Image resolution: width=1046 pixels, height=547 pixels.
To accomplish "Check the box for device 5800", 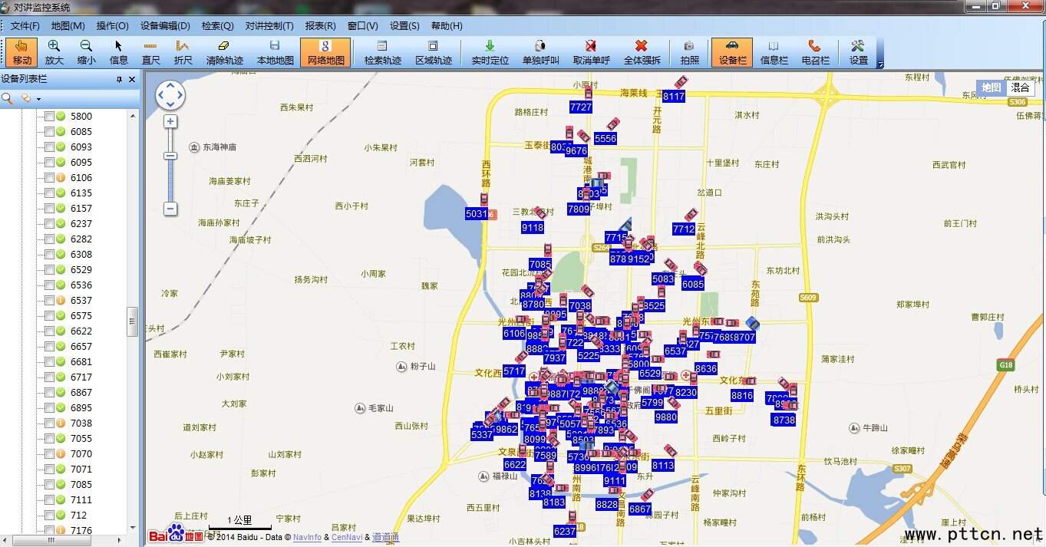I will pos(49,117).
